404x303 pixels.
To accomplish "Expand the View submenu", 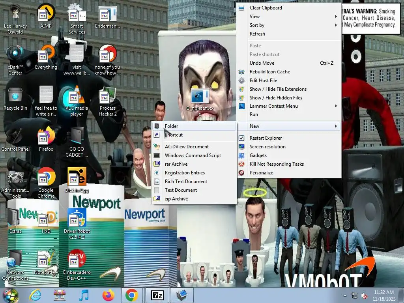I will click(x=289, y=17).
